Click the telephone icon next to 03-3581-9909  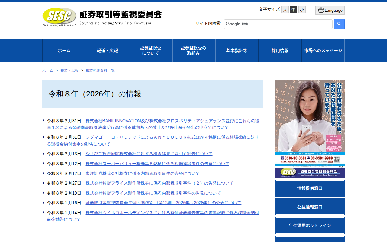(x=309, y=158)
